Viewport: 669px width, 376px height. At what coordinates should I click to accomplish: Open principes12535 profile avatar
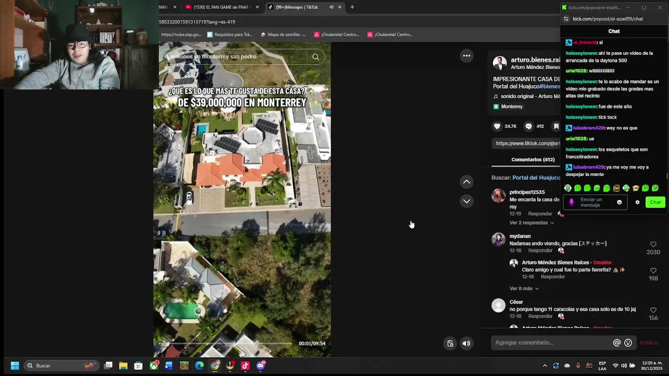click(499, 196)
